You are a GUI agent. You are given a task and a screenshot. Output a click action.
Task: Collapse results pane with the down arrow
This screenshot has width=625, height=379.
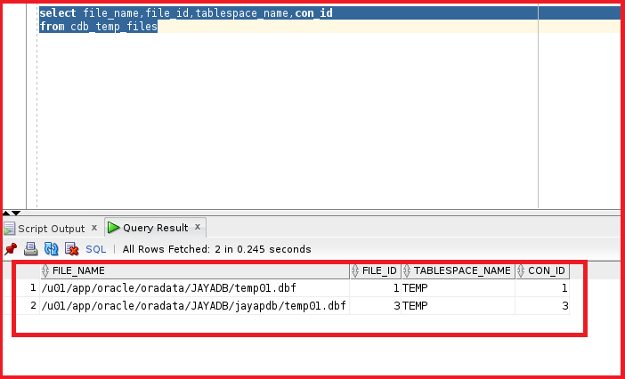(x=16, y=213)
